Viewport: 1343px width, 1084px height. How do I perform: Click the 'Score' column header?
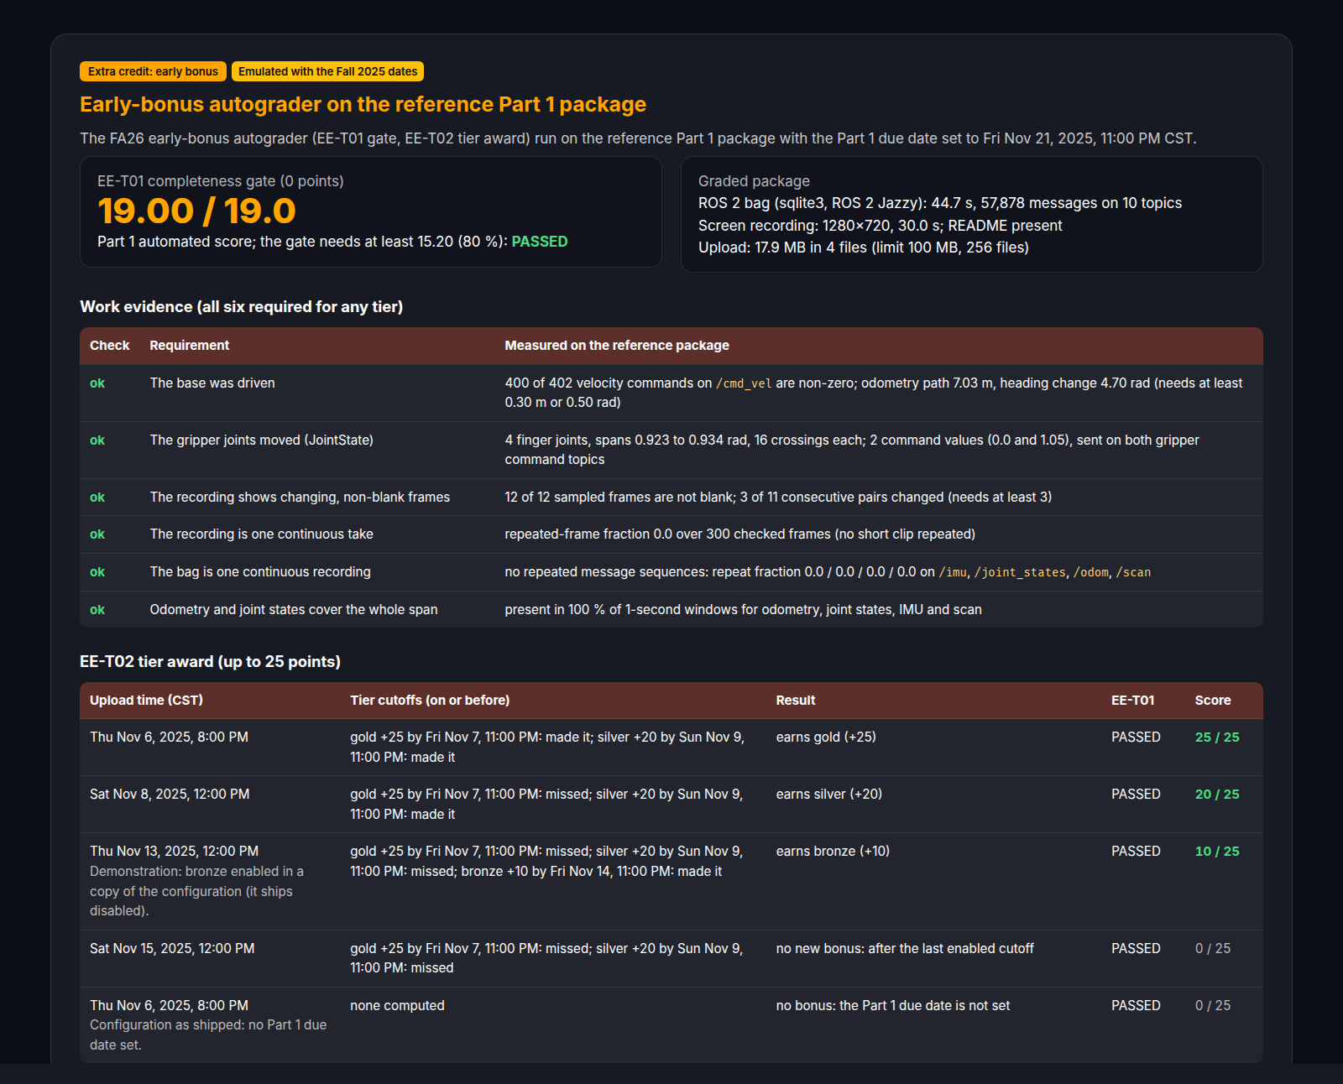point(1213,701)
